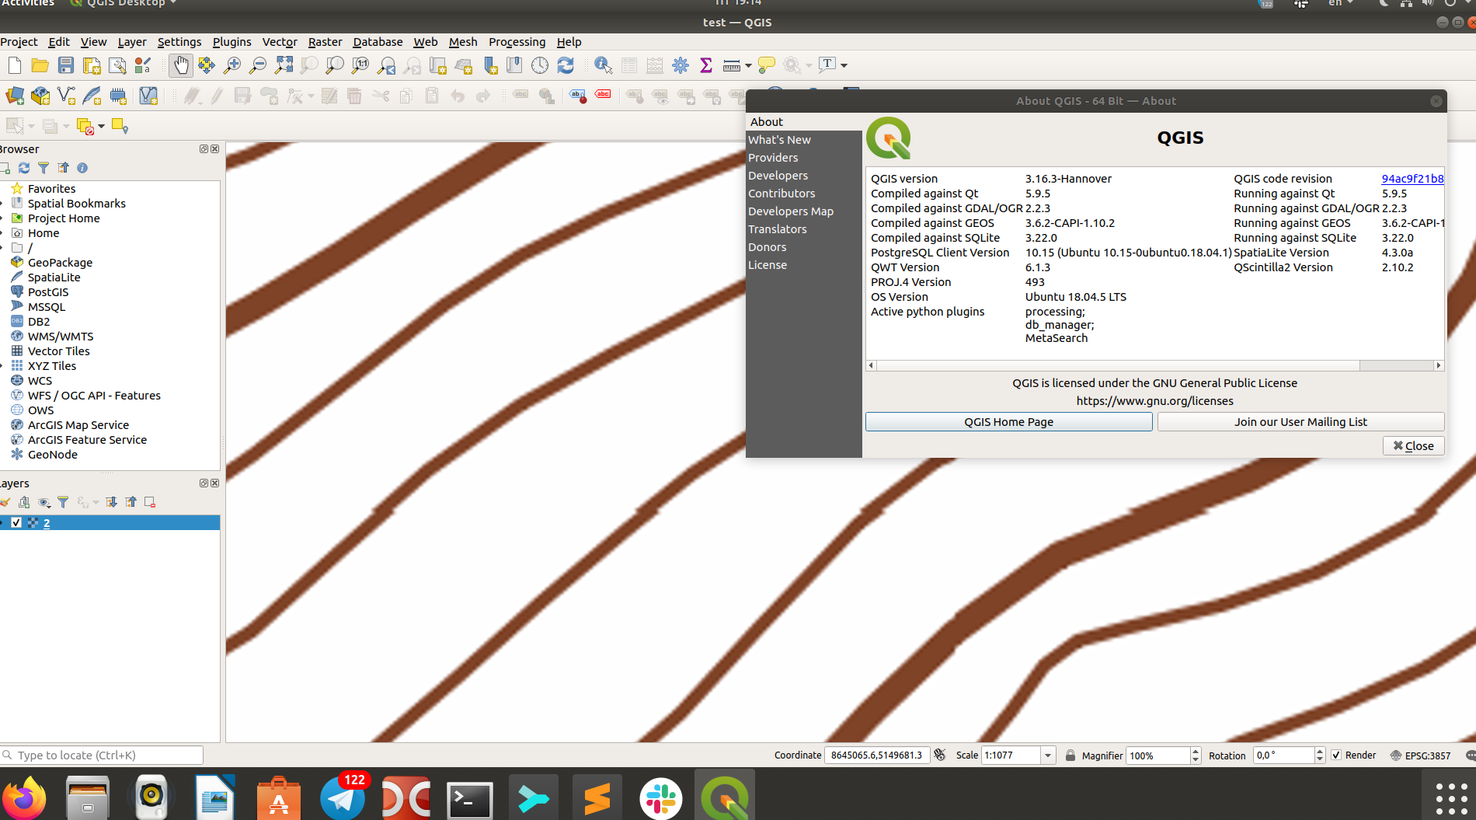Click the Zoom In tool
The width and height of the screenshot is (1476, 820).
(x=231, y=65)
